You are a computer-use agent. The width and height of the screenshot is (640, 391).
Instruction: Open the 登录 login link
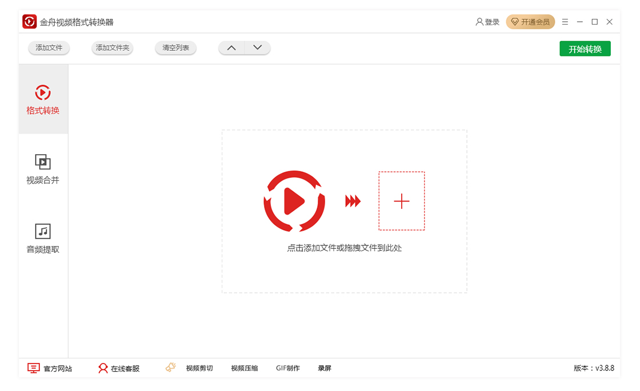pos(487,22)
